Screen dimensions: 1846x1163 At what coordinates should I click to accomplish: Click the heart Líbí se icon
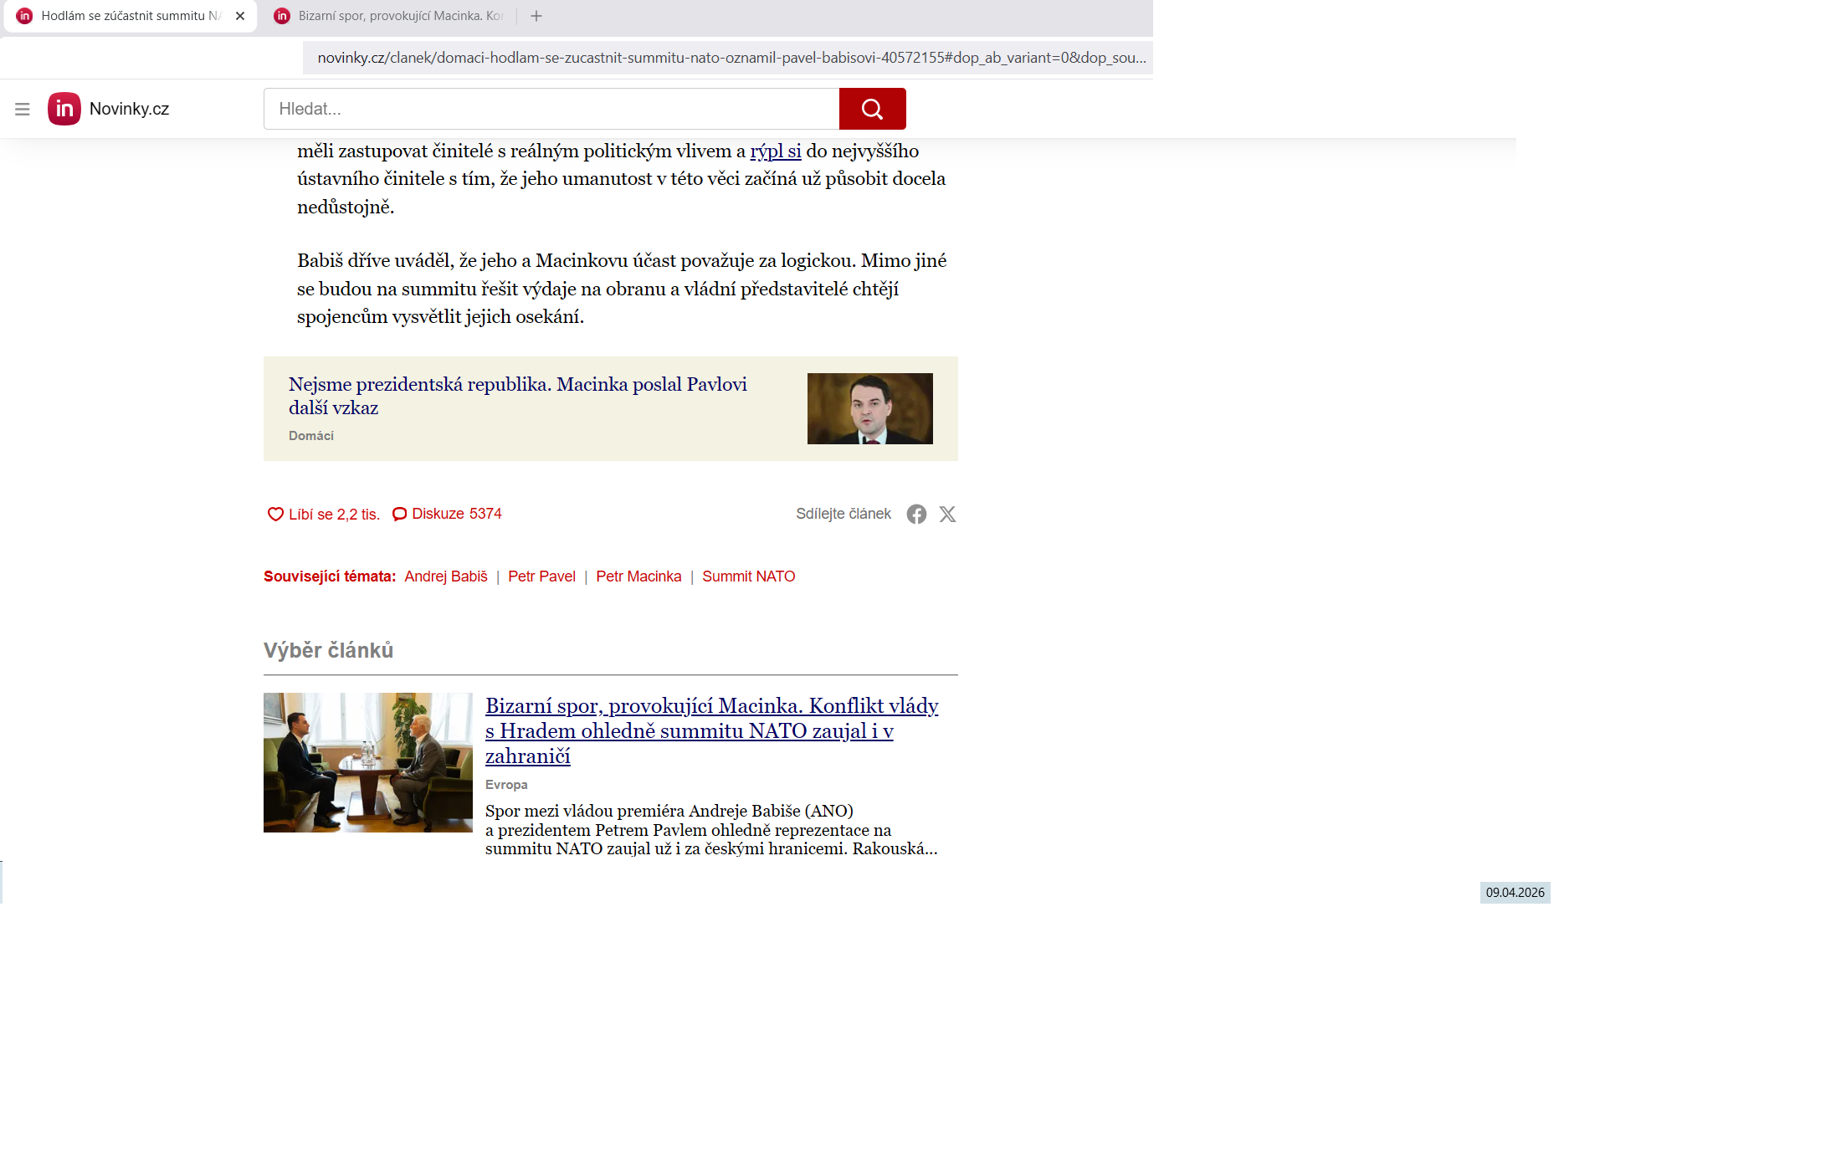(x=275, y=515)
